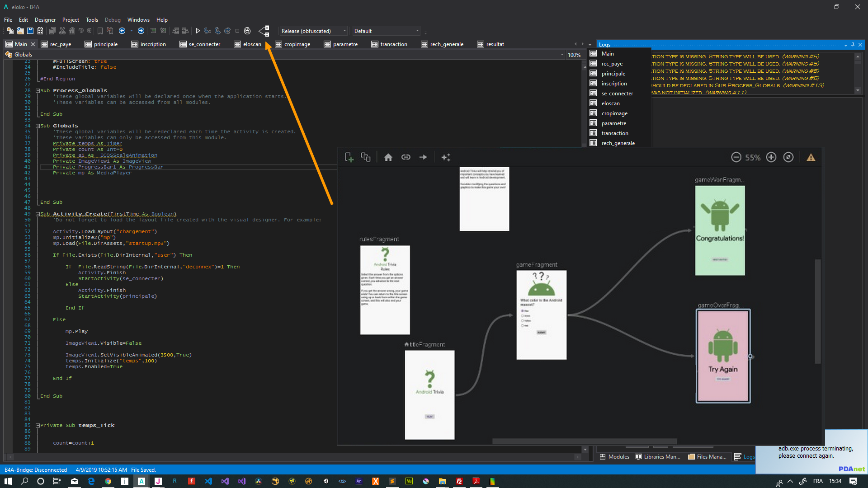Click the yellow warning triangle icon
The width and height of the screenshot is (868, 488).
click(811, 158)
